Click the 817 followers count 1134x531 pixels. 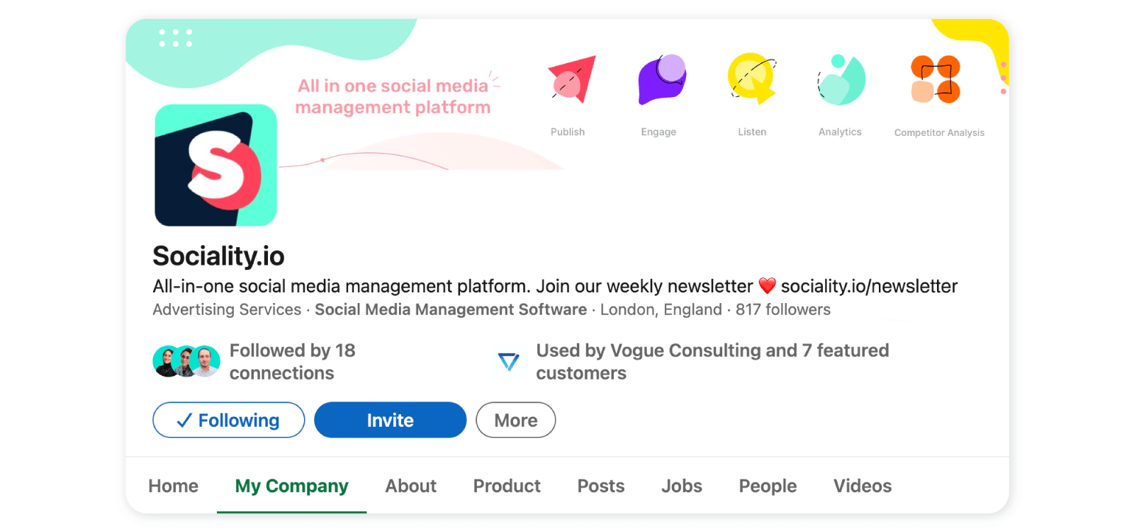783,309
